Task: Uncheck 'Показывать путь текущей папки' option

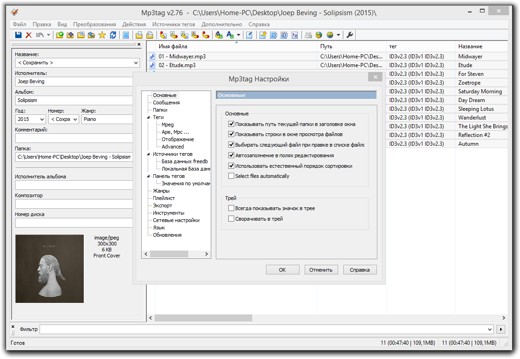Action: pyautogui.click(x=231, y=124)
